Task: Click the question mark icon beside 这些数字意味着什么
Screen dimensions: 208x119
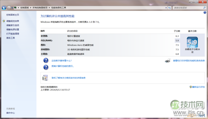Action: coord(46,61)
